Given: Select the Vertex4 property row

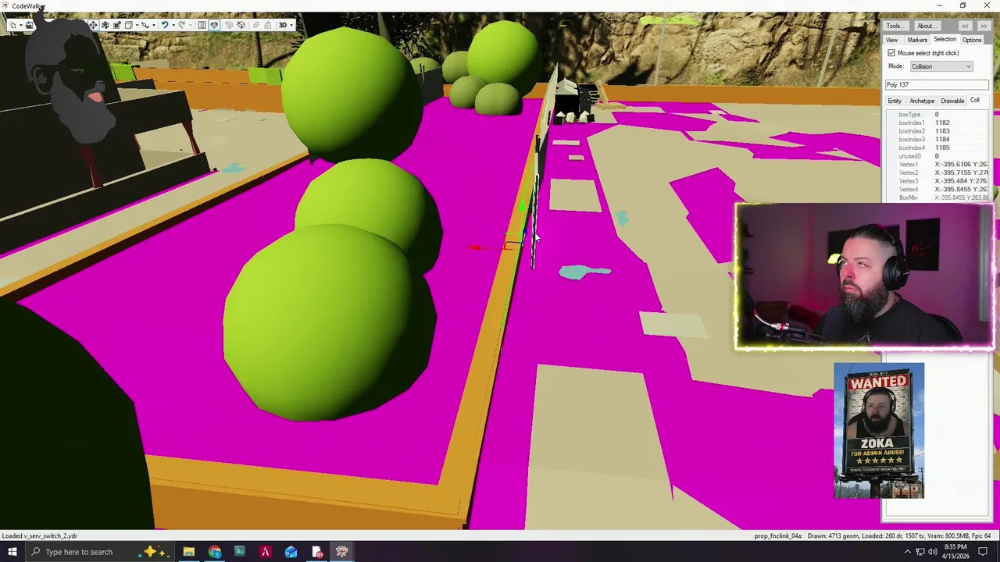Looking at the screenshot, I should 937,189.
